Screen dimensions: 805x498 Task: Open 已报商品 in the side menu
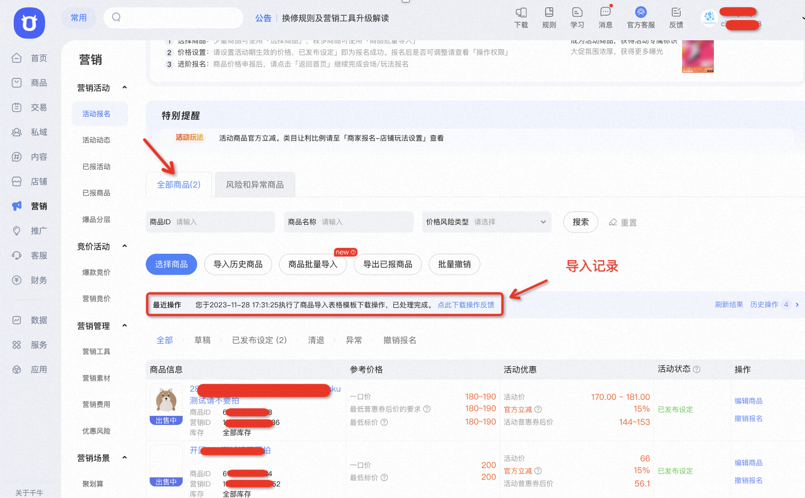point(96,193)
